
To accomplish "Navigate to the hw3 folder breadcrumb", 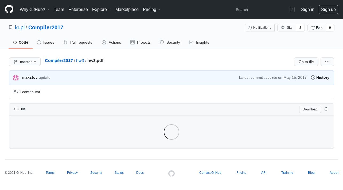I will [x=80, y=61].
